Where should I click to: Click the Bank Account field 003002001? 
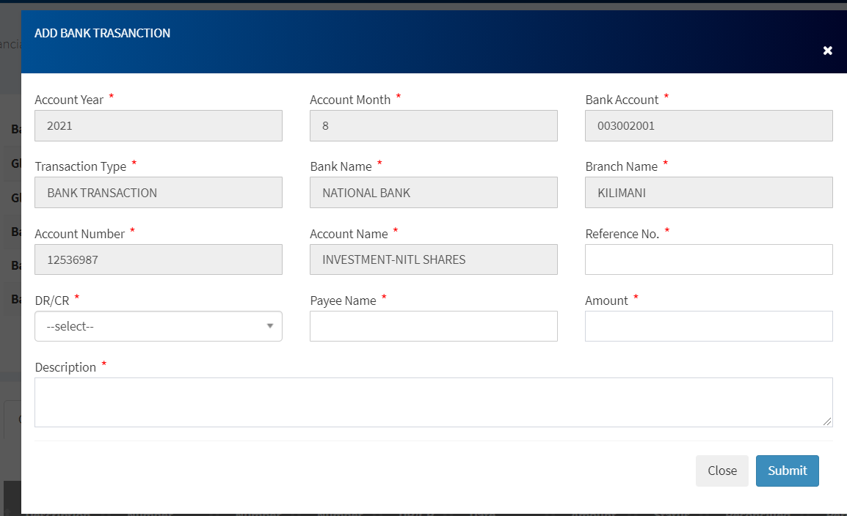point(708,125)
